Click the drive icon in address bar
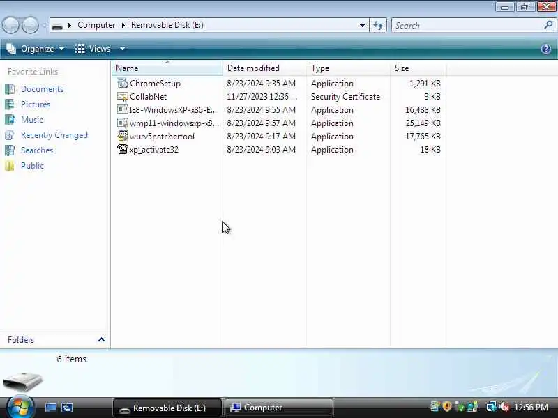The image size is (558, 418). coord(57,26)
